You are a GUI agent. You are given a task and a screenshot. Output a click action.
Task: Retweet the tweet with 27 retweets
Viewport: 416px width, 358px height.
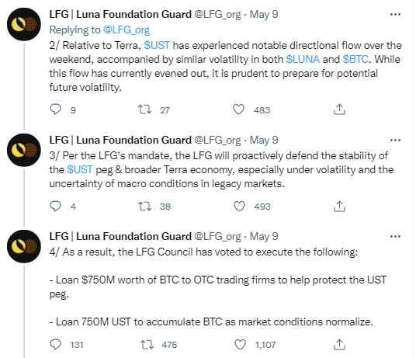tap(144, 109)
